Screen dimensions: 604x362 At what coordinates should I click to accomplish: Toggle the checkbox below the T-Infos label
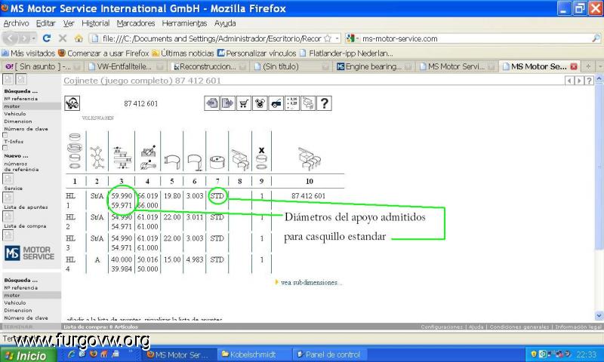[5, 148]
